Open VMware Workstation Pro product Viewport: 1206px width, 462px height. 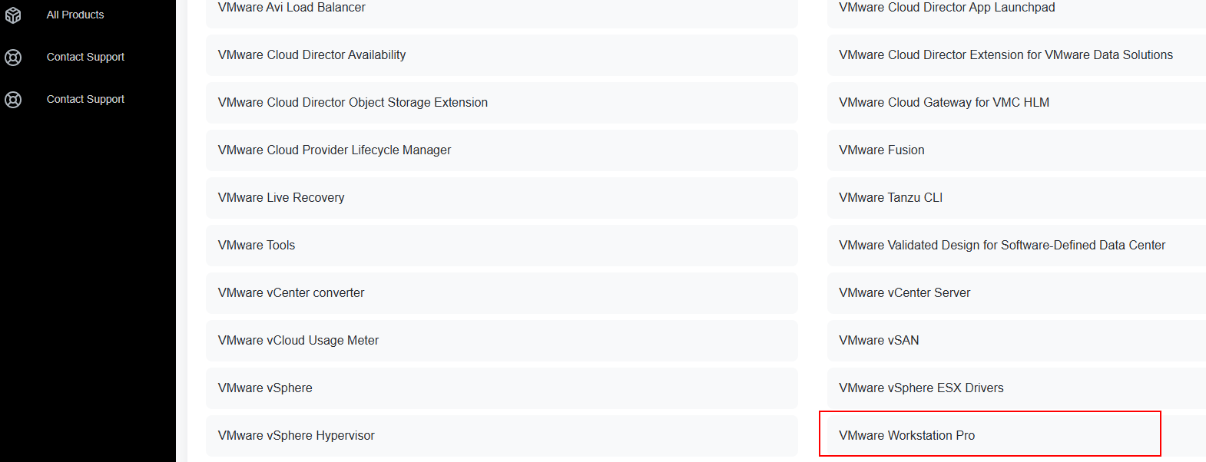tap(906, 435)
